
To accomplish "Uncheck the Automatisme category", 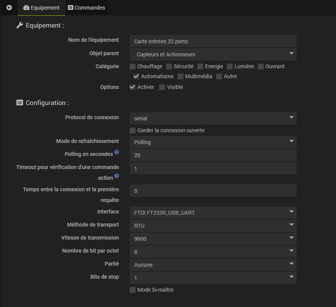I will 136,77.
